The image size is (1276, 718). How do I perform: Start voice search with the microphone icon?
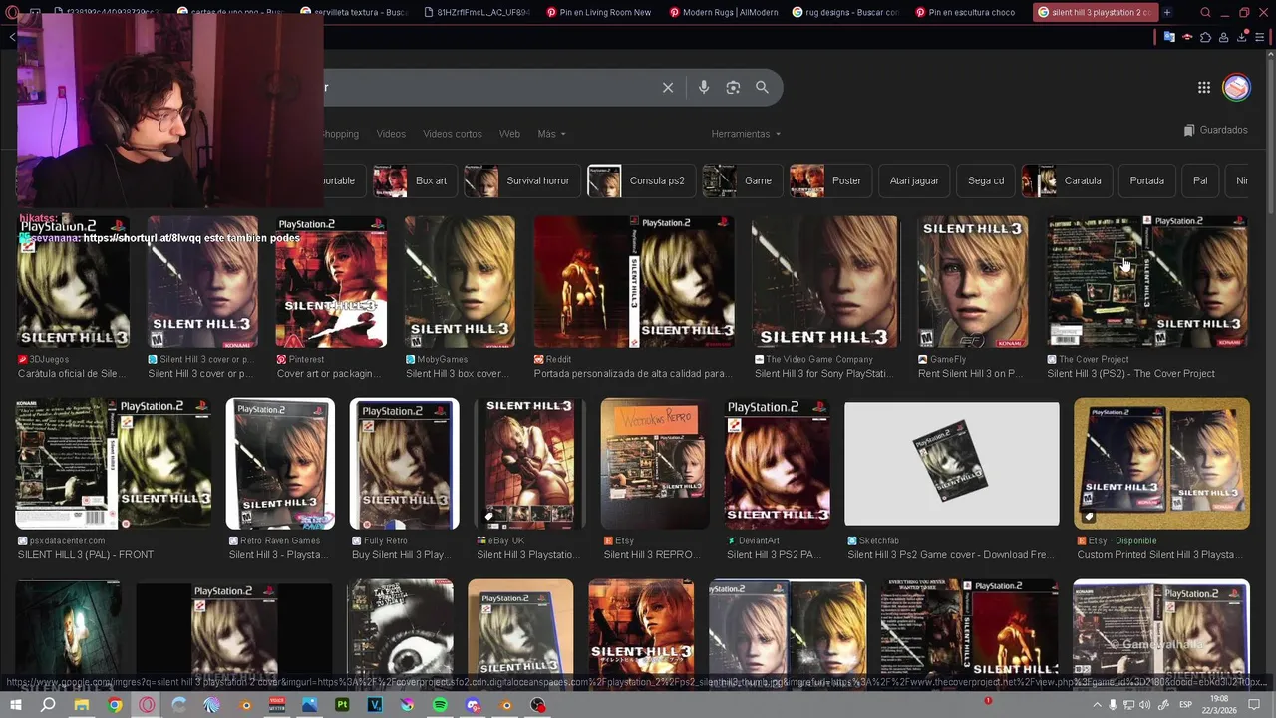pyautogui.click(x=704, y=88)
